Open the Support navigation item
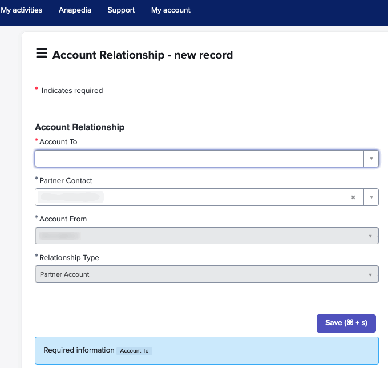The width and height of the screenshot is (388, 368). 121,10
